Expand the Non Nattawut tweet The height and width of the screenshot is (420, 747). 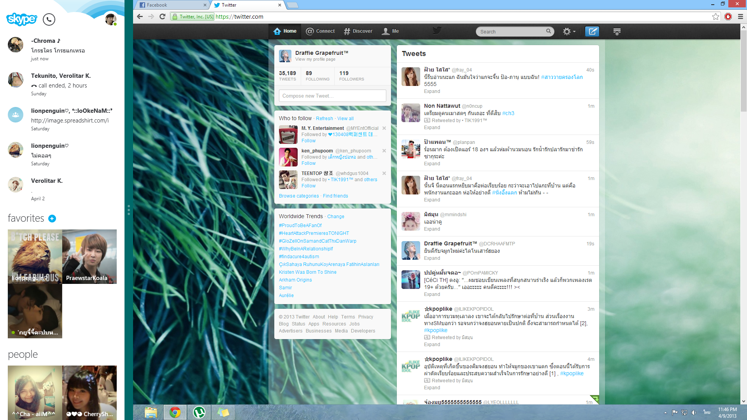click(x=432, y=128)
